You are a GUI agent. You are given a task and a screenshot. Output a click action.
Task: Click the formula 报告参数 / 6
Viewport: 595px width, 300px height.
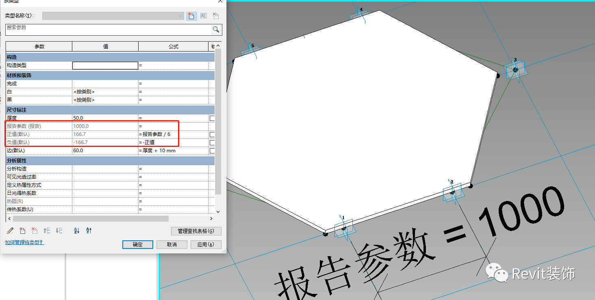tap(156, 134)
